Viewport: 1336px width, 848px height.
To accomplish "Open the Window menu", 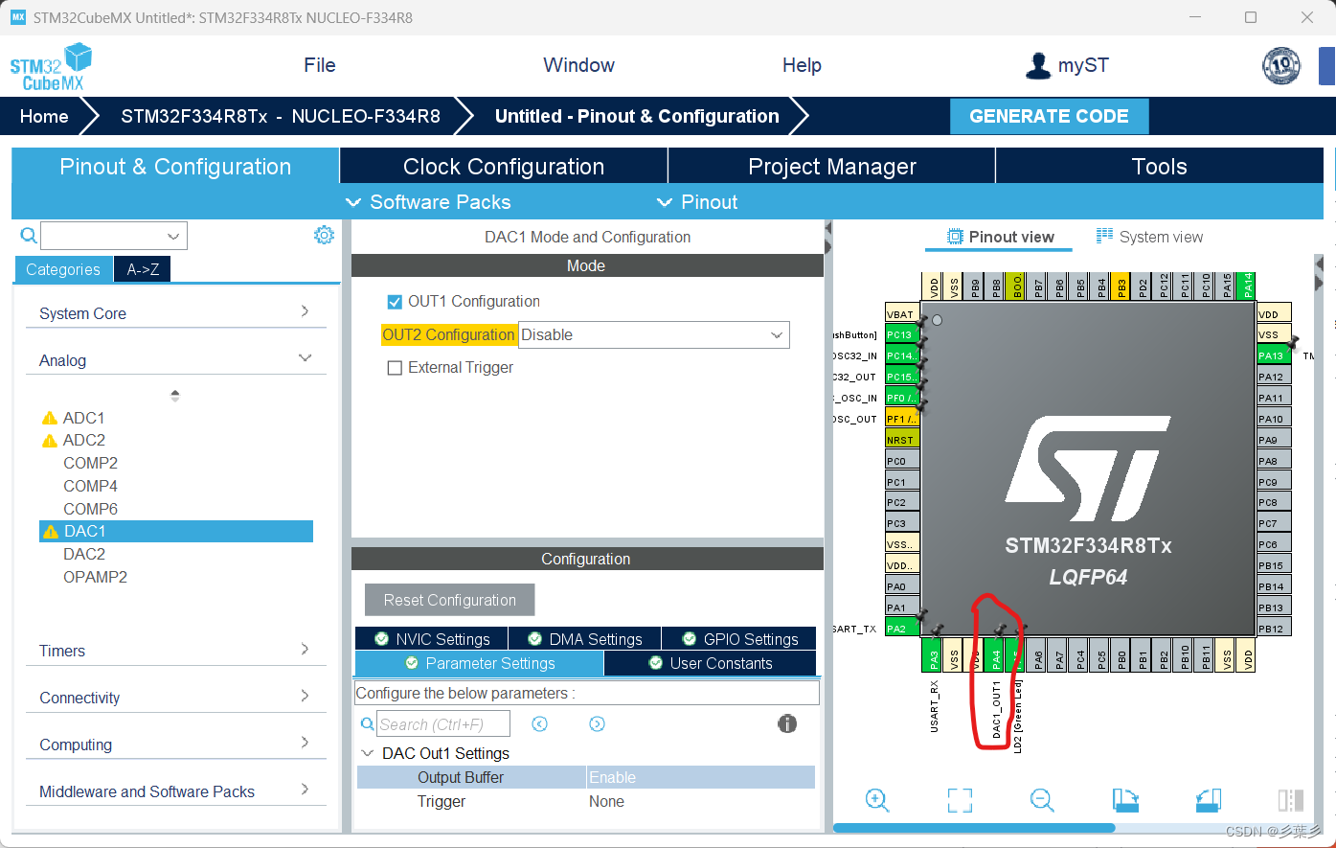I will pos(578,65).
